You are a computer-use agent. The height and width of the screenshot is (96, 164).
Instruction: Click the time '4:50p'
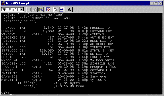click(83, 70)
